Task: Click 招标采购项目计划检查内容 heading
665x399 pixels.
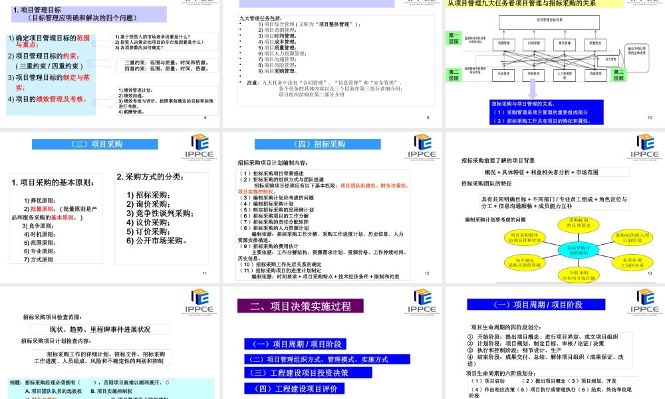Action: point(57,341)
